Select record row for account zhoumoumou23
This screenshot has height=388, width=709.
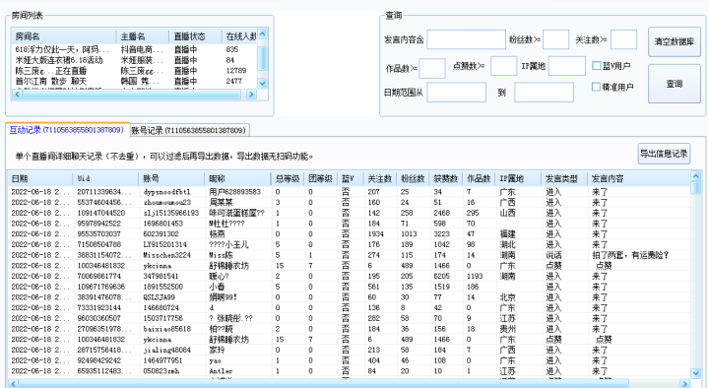(349, 202)
